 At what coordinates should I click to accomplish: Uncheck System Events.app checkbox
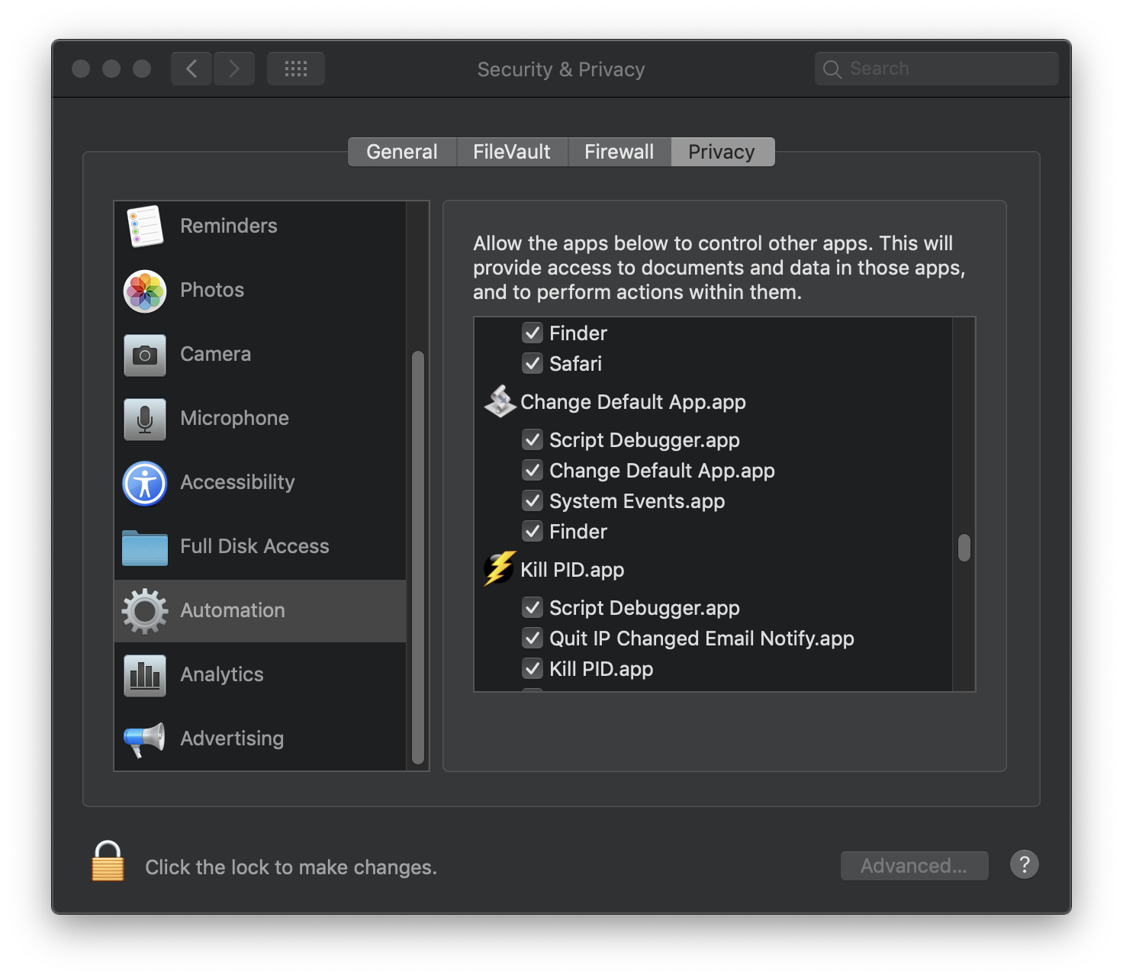coord(533,500)
